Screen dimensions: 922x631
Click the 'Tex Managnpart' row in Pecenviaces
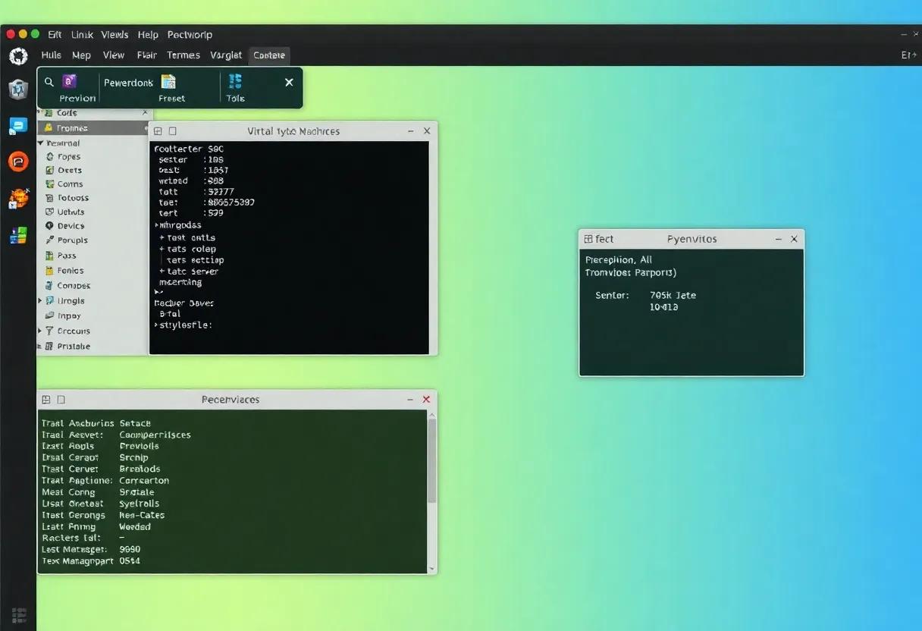click(x=91, y=561)
